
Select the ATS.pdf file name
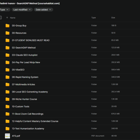(16, 136)
